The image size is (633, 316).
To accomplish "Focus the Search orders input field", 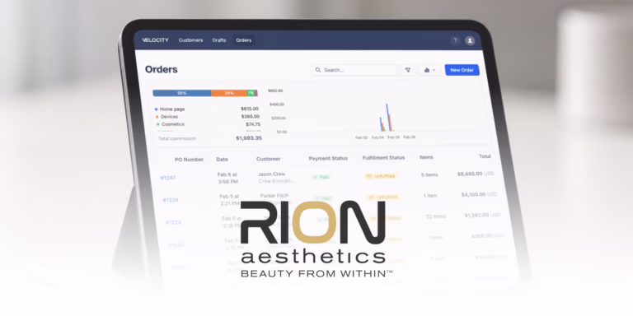I will click(x=354, y=70).
